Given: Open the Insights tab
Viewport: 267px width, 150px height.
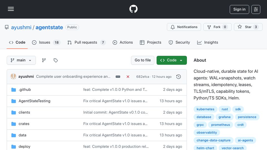Looking at the screenshot, I should [x=207, y=42].
